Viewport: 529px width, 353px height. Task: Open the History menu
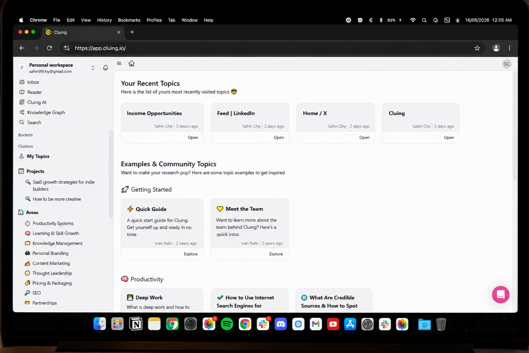click(104, 20)
